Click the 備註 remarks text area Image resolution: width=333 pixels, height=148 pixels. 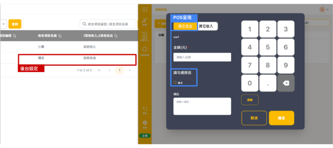[202, 106]
